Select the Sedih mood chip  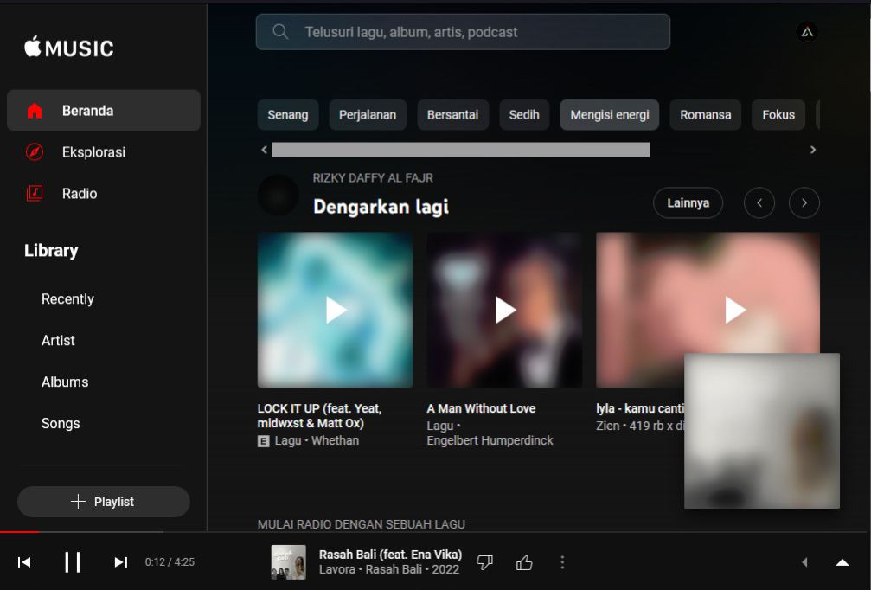tap(524, 115)
